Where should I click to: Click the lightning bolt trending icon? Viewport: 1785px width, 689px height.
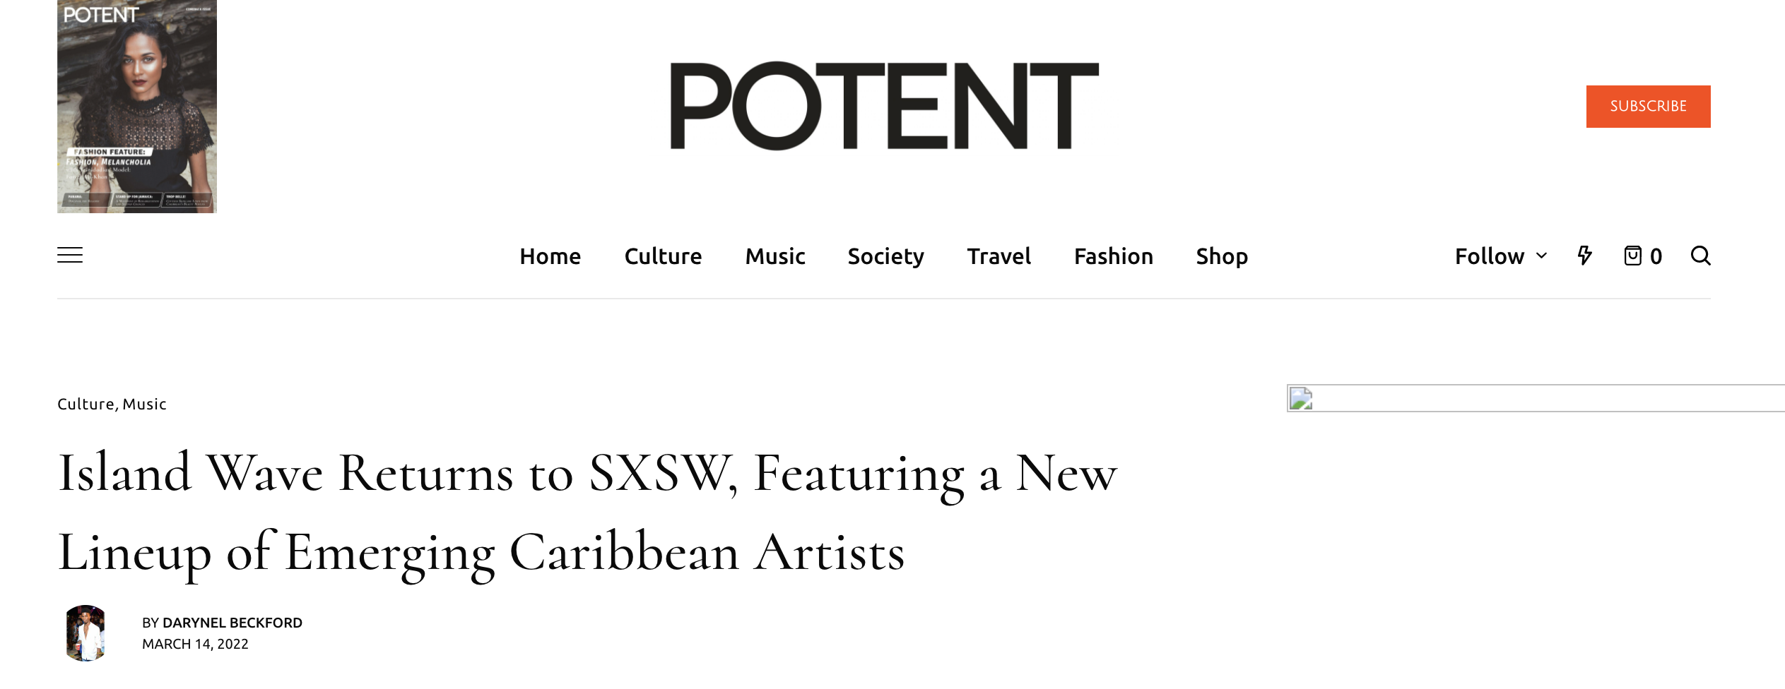1585,256
